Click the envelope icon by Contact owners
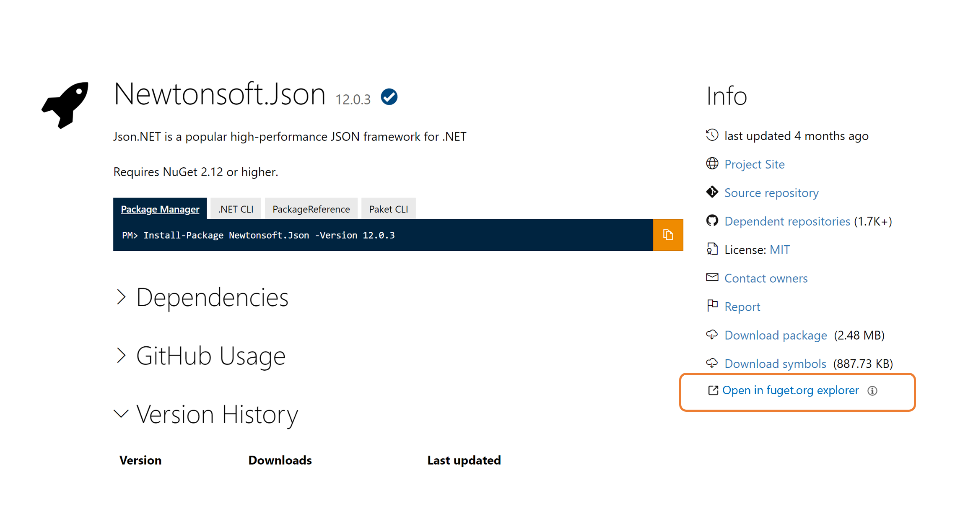955x517 pixels. (712, 277)
